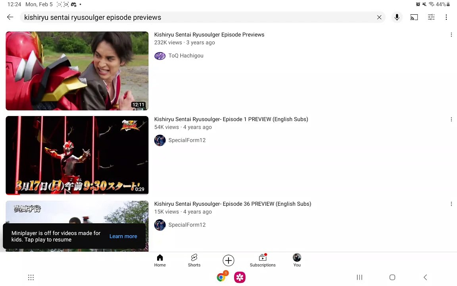Tap the Create plus button
The height and width of the screenshot is (286, 457).
point(228,260)
